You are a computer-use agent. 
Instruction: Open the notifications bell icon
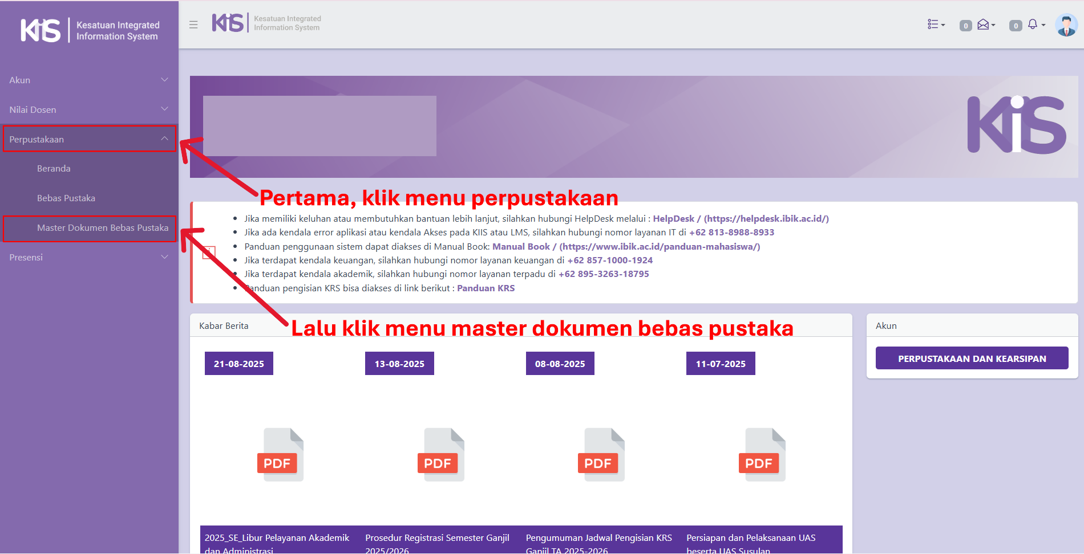[x=1034, y=25]
